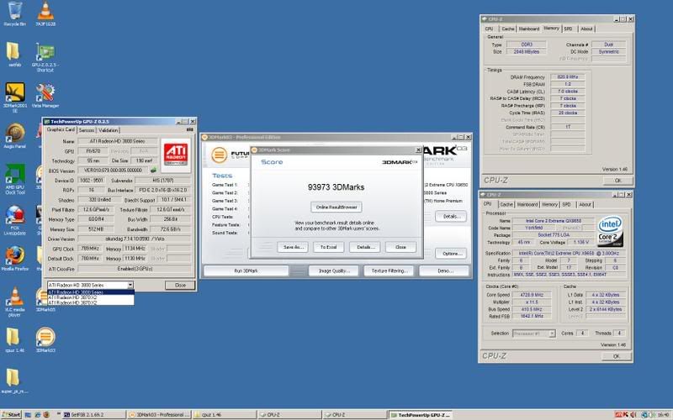Switch to cpuz 1.46 folder taskbar button
Viewport: 673px width, 420px height.
pos(224,415)
